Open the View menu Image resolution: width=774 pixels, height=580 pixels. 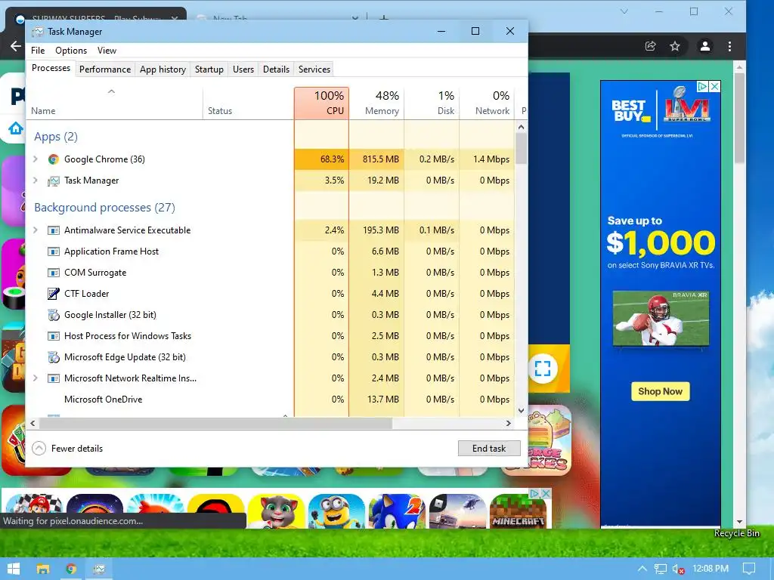click(x=107, y=51)
